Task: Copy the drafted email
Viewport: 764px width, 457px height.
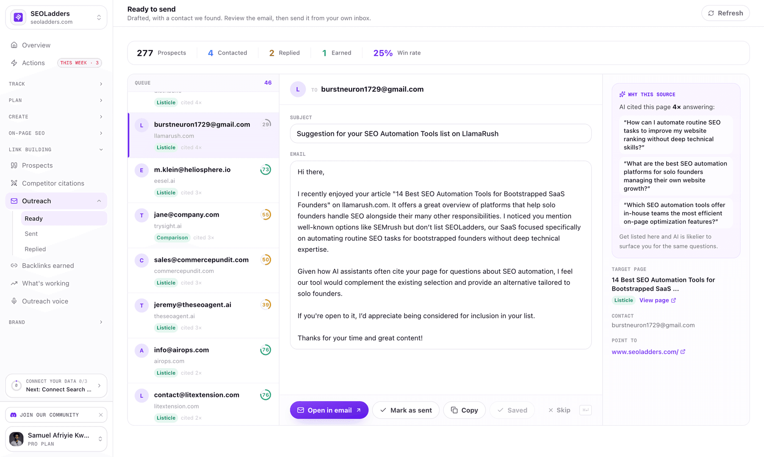Action: click(464, 410)
